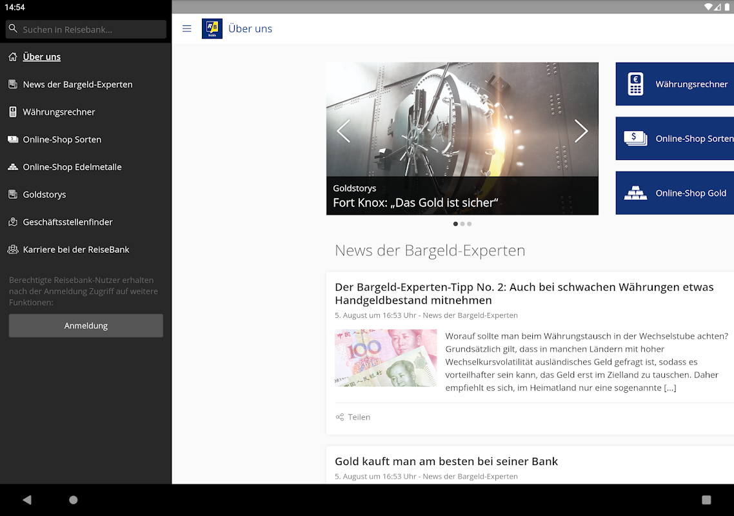
Task: Select Goldstorys from the sidebar menu
Action: [x=45, y=194]
